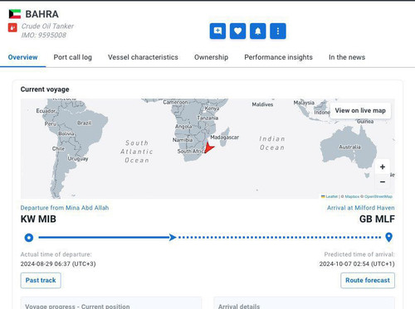Click View on live map button
This screenshot has height=309, width=415.
click(360, 110)
